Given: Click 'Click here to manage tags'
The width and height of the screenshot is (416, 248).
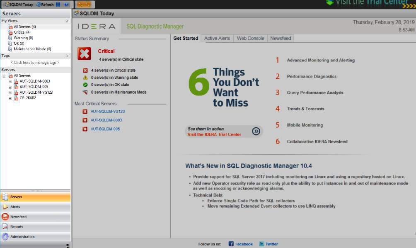Looking at the screenshot, I should [35, 62].
